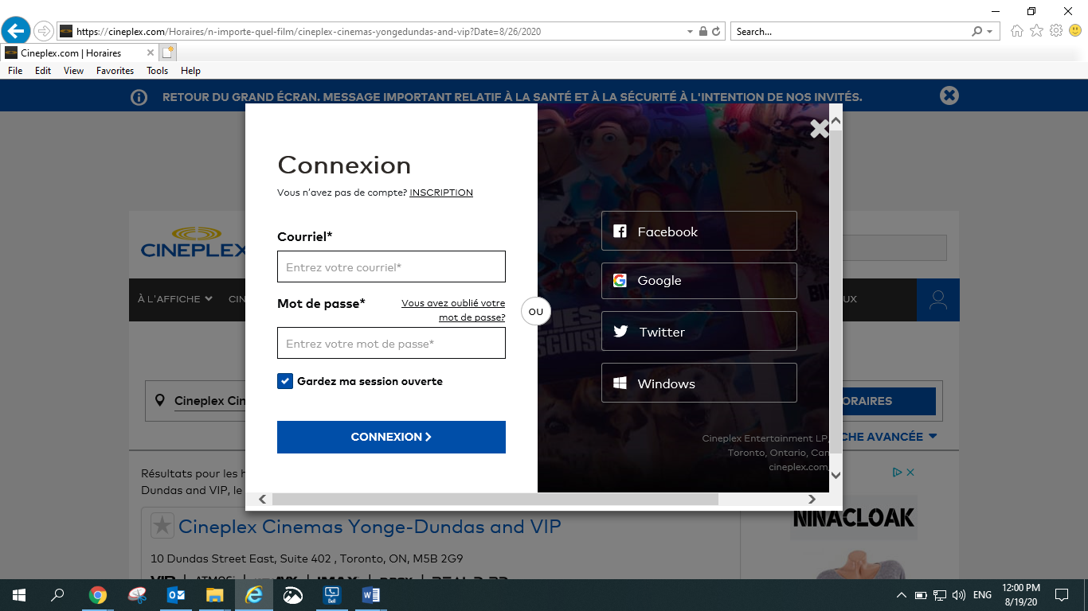
Task: Click the AdChoices icon on the ad
Action: pos(897,472)
